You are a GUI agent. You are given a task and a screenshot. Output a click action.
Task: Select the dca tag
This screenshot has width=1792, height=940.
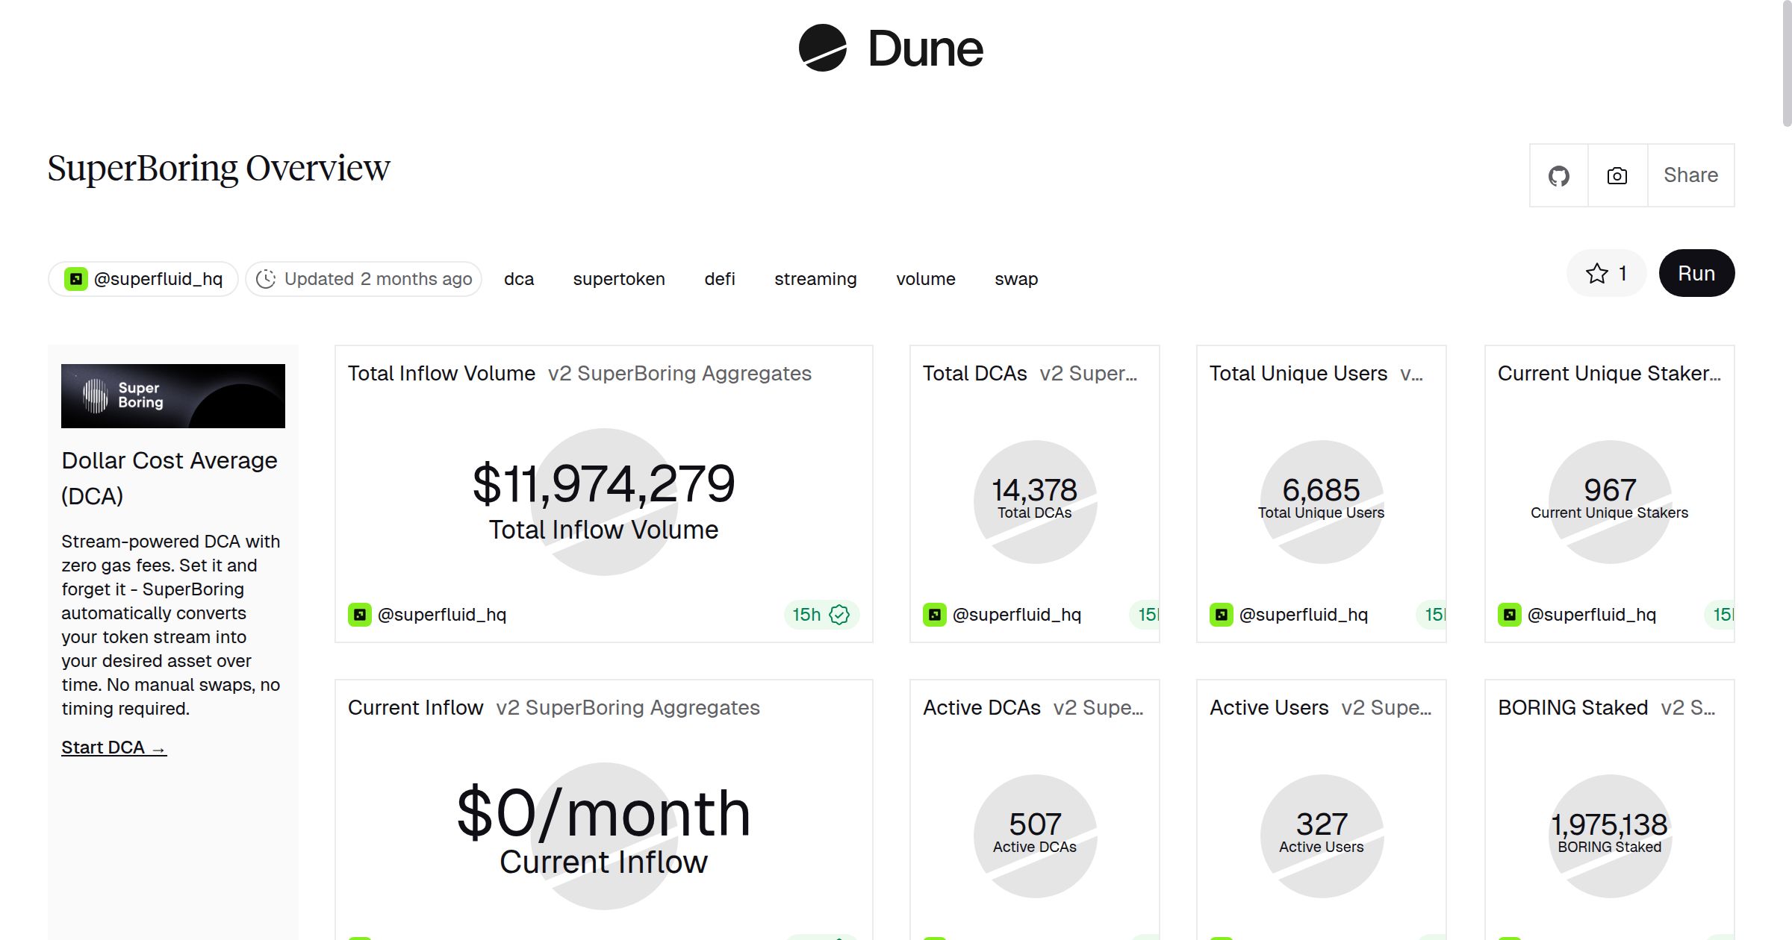click(x=519, y=279)
